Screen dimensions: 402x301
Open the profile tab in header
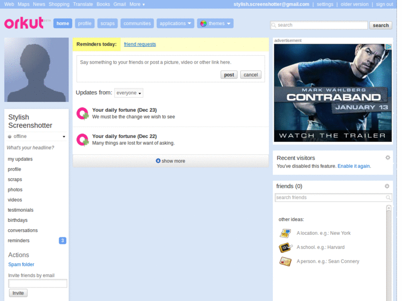[84, 23]
